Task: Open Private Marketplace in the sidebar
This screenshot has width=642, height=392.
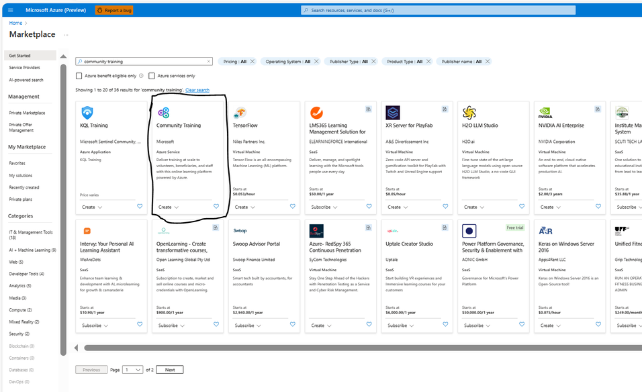Action: tap(27, 113)
